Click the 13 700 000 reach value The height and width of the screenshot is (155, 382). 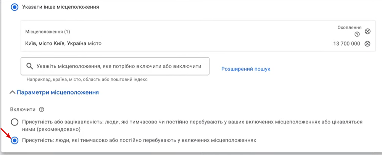pos(347,44)
